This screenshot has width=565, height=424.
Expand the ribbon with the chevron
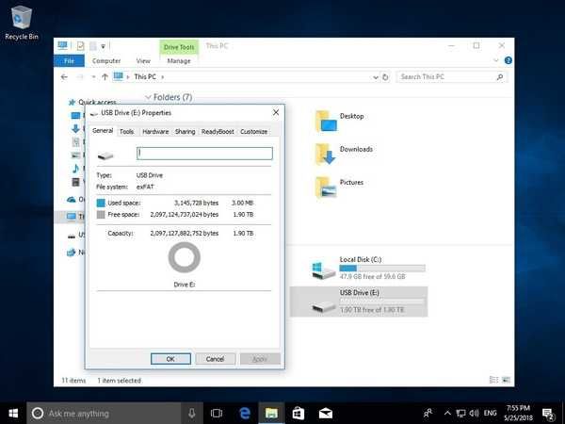(x=496, y=60)
